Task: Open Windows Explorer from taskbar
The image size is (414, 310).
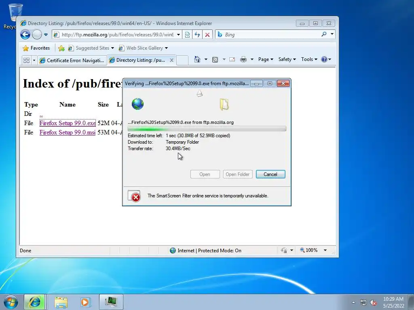Action: click(61, 302)
